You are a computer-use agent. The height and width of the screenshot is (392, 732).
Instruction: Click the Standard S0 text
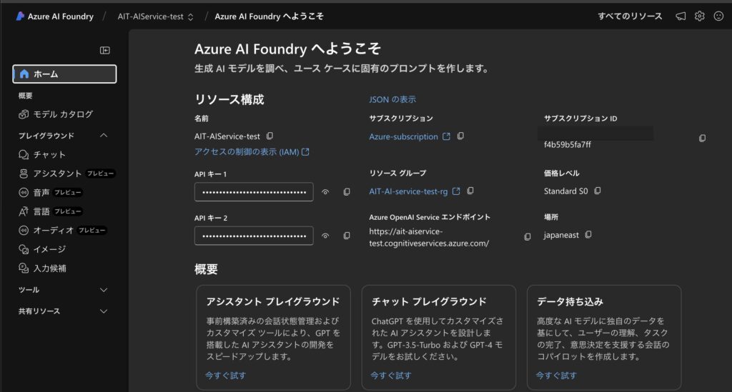[566, 191]
